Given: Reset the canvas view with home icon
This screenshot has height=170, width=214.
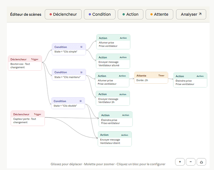Looking at the screenshot, I should (202, 162).
